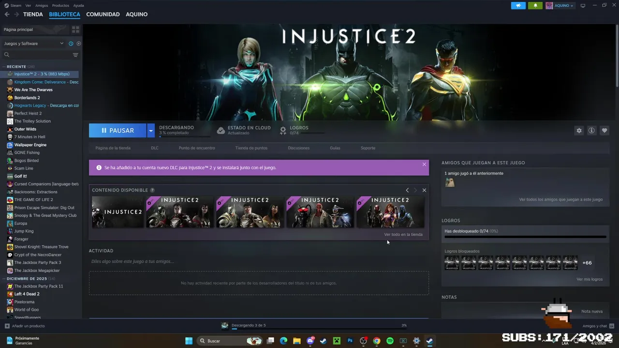Screen dimensions: 619x348
Task: Click the +66 locked achievements count
Action: pyautogui.click(x=587, y=263)
